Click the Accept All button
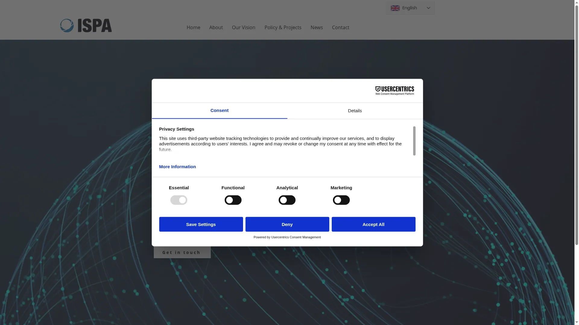The width and height of the screenshot is (579, 325). pyautogui.click(x=374, y=224)
